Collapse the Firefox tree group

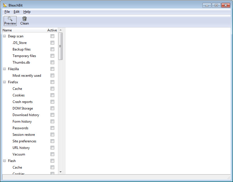tap(5, 82)
